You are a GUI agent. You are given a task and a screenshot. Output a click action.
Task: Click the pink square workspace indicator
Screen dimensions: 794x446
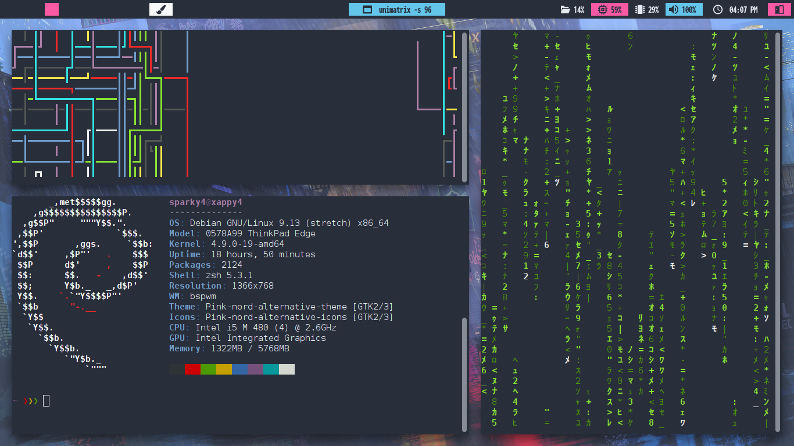[52, 9]
